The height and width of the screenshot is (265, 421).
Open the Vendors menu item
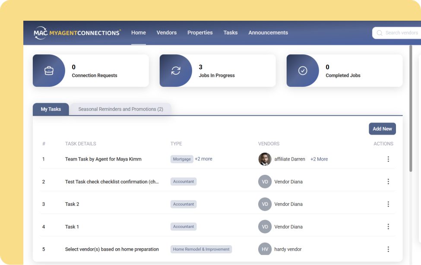point(166,33)
